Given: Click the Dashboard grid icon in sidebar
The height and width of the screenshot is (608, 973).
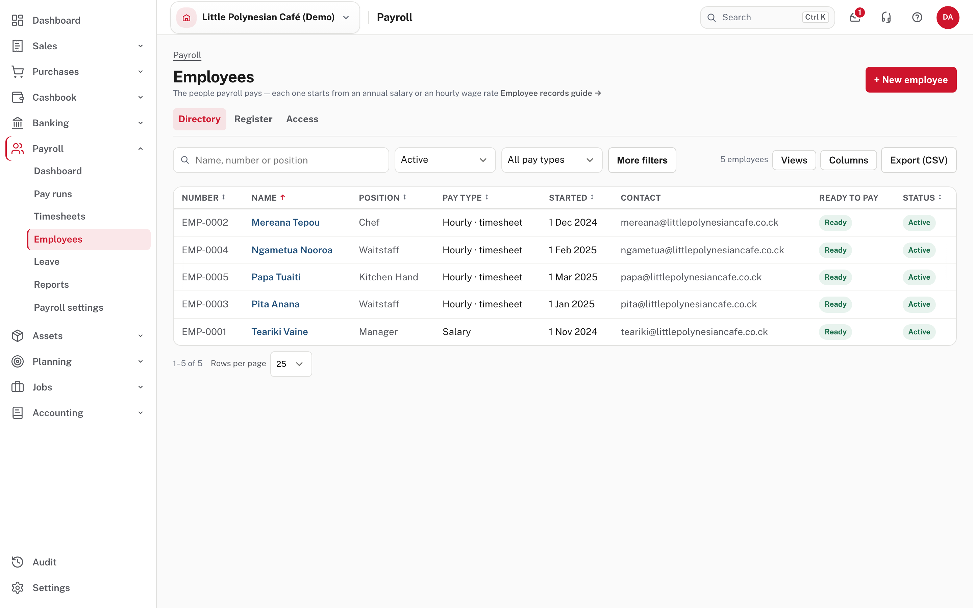Looking at the screenshot, I should [17, 20].
